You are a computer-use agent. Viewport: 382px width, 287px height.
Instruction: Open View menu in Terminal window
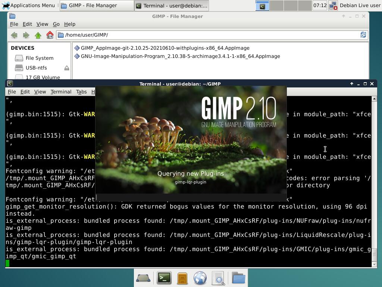(40, 92)
